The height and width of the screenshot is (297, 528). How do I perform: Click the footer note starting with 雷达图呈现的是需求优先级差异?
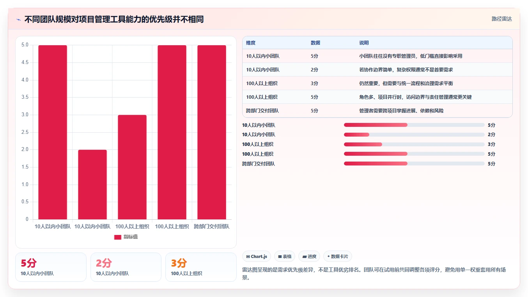pos(374,274)
